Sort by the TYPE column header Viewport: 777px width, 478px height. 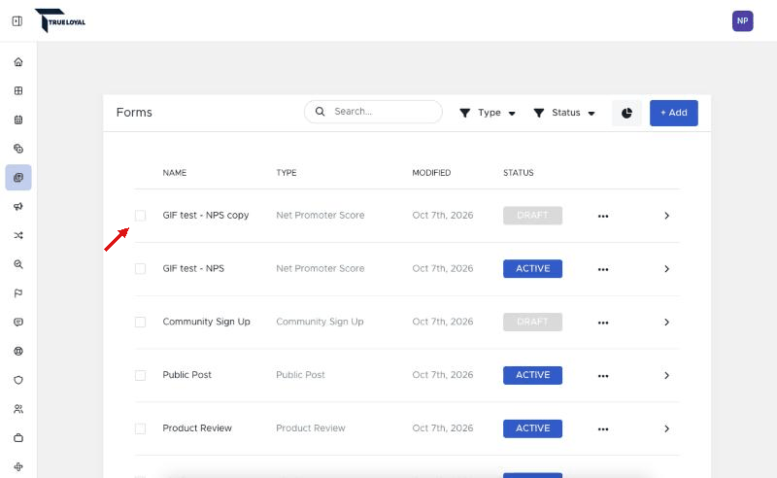click(287, 173)
